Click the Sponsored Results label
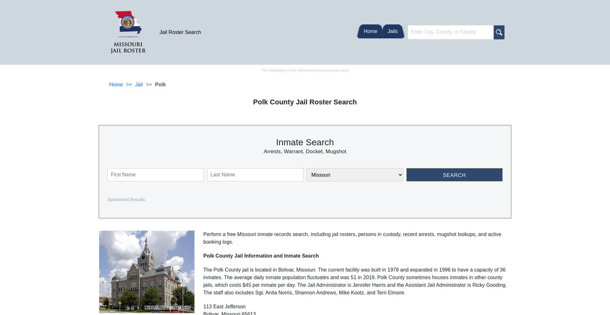This screenshot has width=610, height=315. (126, 200)
